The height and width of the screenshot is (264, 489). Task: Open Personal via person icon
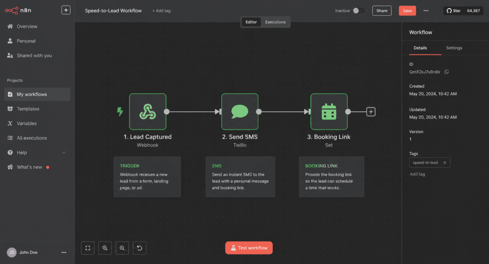click(x=10, y=41)
